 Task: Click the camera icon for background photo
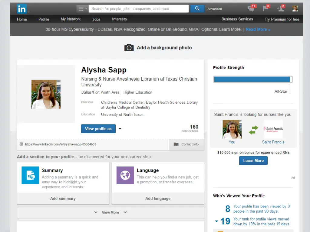tap(129, 47)
